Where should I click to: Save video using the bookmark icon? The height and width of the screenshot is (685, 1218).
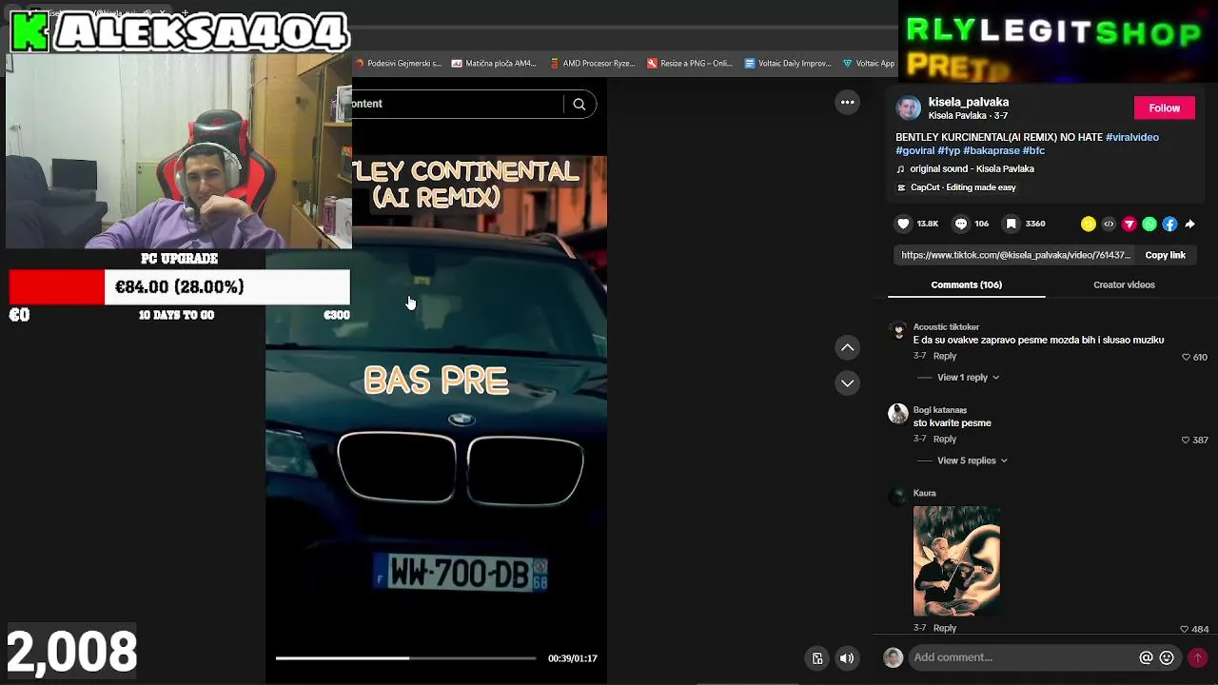click(1012, 224)
